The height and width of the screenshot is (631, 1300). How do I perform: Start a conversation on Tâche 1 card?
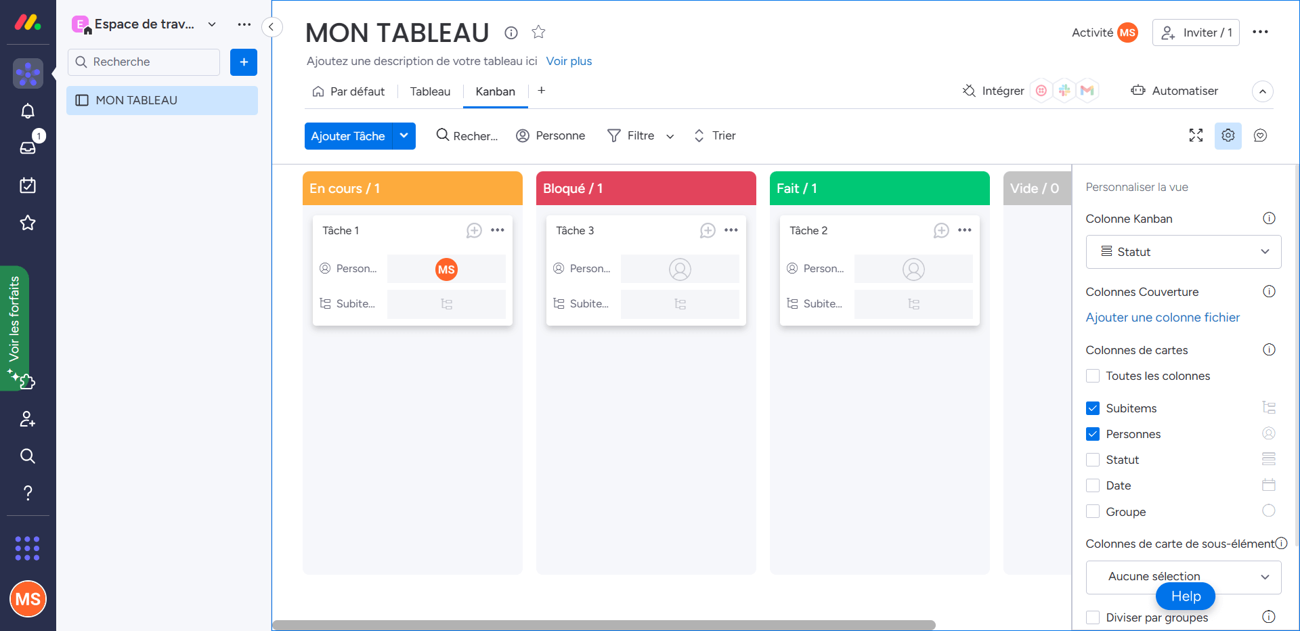474,231
